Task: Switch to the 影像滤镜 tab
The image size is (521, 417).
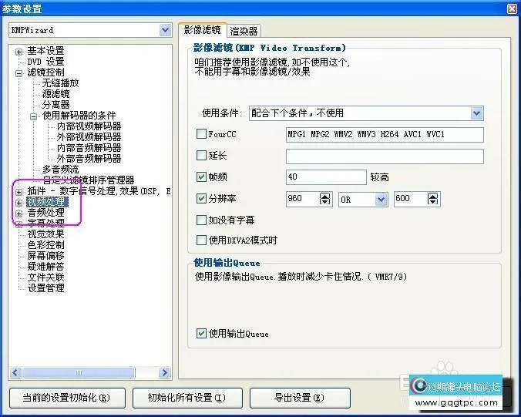Action: click(x=203, y=30)
